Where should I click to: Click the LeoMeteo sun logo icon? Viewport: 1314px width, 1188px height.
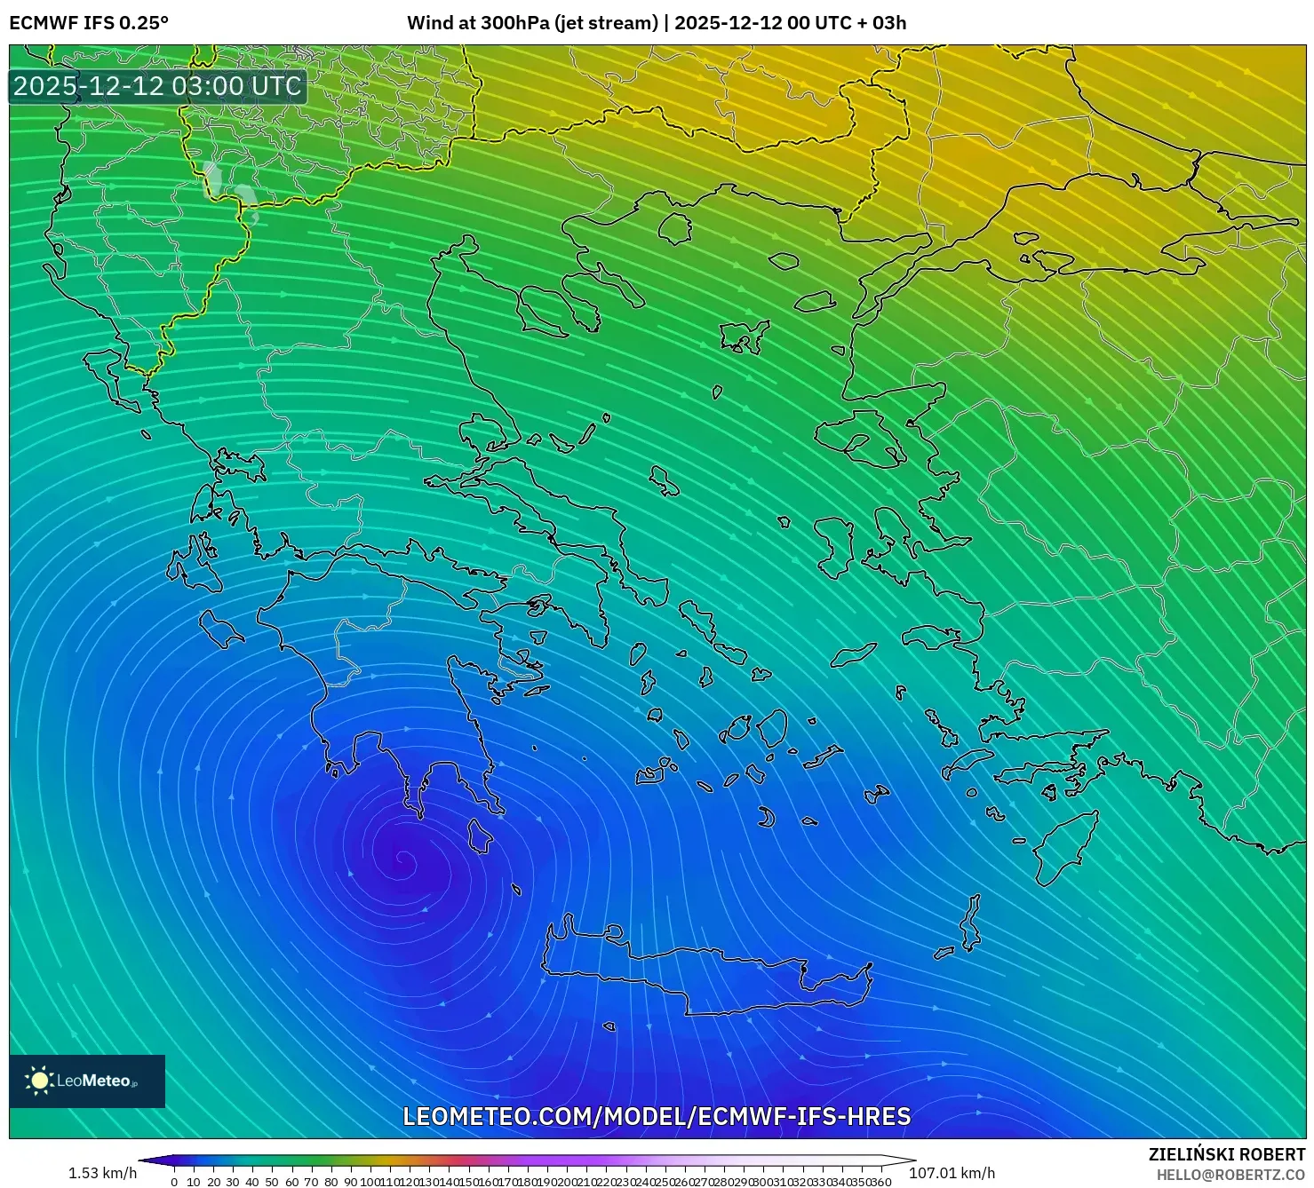(40, 1082)
